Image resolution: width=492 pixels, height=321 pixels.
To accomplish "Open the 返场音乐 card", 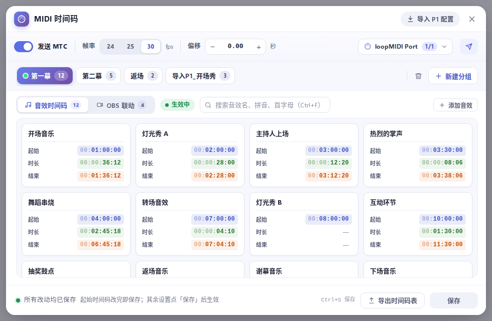I will click(x=190, y=270).
